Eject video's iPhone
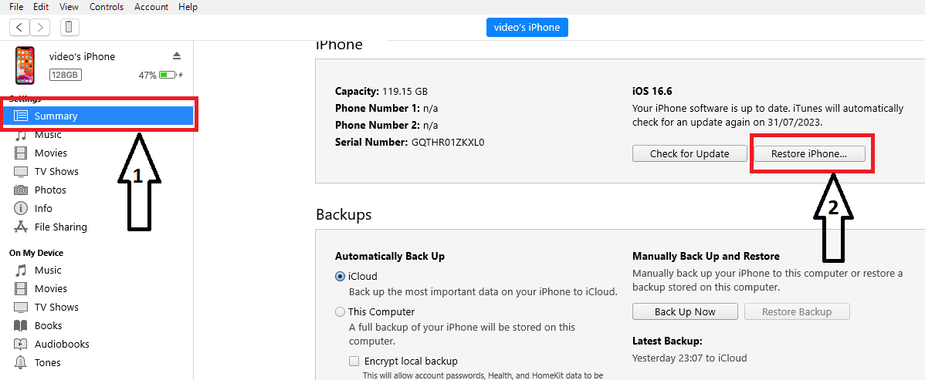925x380 pixels. [x=176, y=56]
